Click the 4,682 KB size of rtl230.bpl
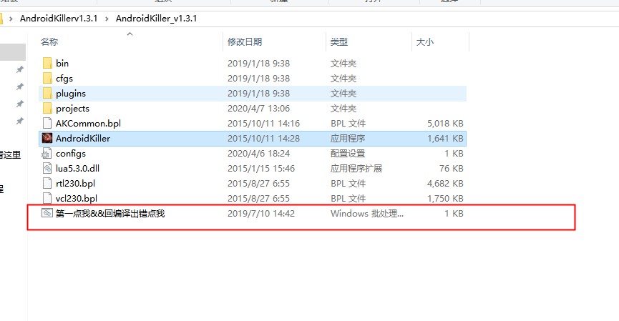 coord(445,183)
